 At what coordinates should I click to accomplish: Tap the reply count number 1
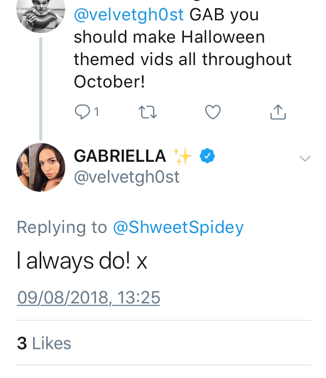point(96,111)
